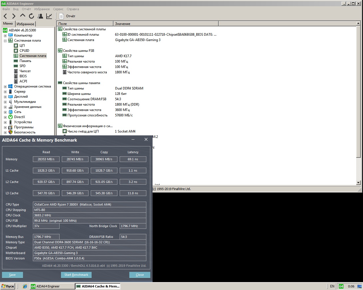Open the Сервис menu

coord(58,9)
